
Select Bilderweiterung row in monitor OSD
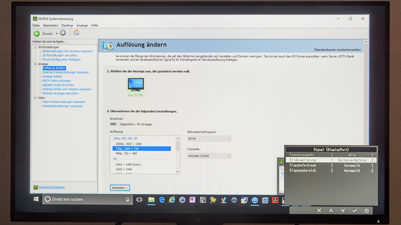click(331, 160)
